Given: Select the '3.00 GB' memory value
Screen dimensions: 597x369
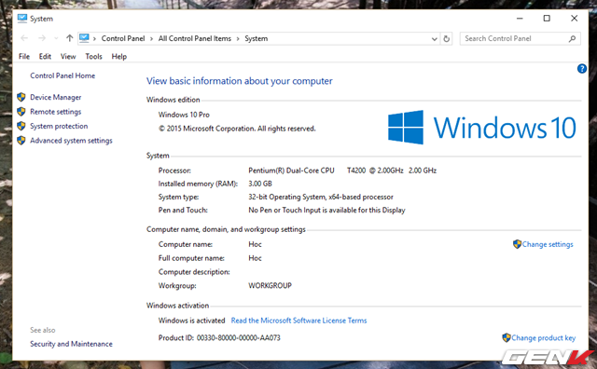Looking at the screenshot, I should point(260,184).
